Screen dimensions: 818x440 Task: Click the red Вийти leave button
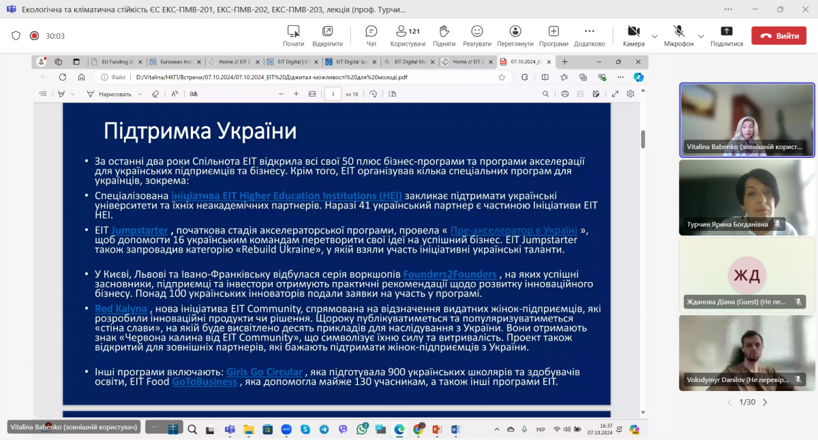[778, 35]
